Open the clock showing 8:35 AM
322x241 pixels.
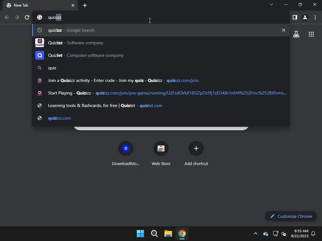[x=300, y=233]
